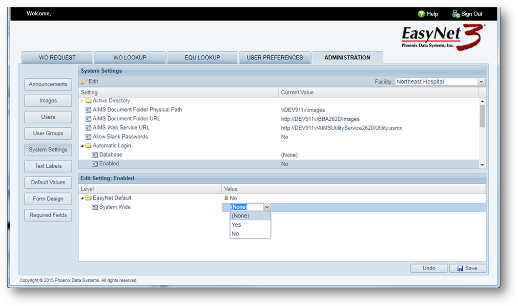The width and height of the screenshot is (518, 306).
Task: Click the EasyNet Default folder icon
Action: coord(88,198)
